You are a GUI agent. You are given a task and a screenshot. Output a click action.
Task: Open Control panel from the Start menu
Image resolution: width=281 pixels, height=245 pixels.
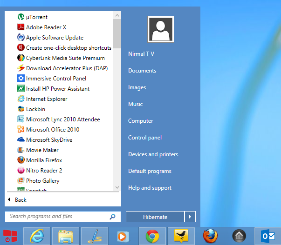[145, 138]
